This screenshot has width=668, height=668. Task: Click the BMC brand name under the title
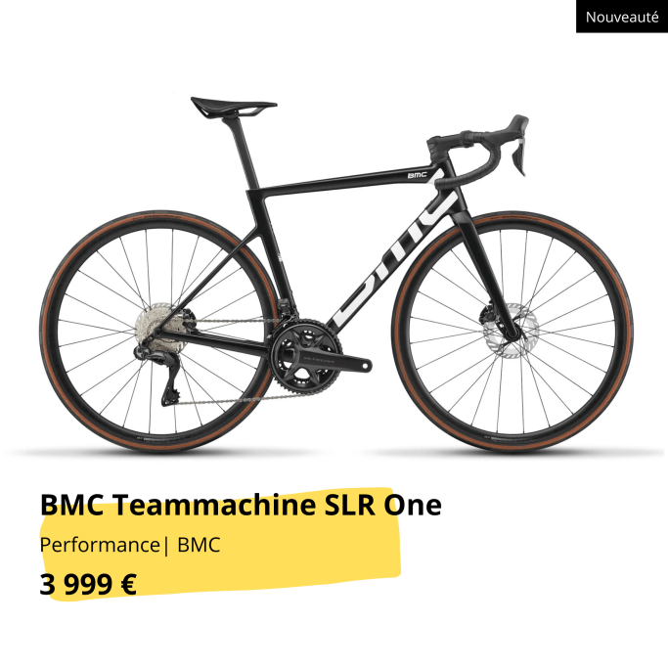[x=199, y=545]
